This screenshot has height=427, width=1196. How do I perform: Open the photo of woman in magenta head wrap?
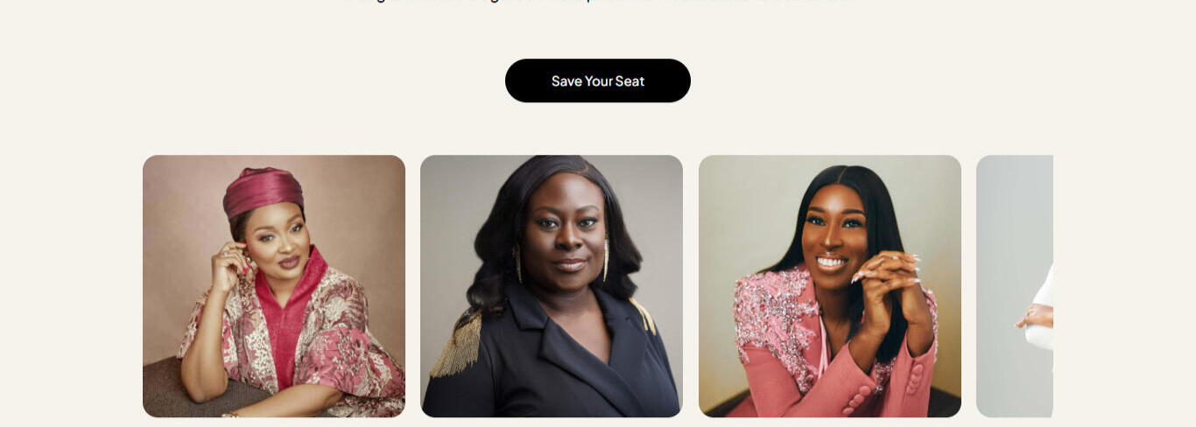274,286
